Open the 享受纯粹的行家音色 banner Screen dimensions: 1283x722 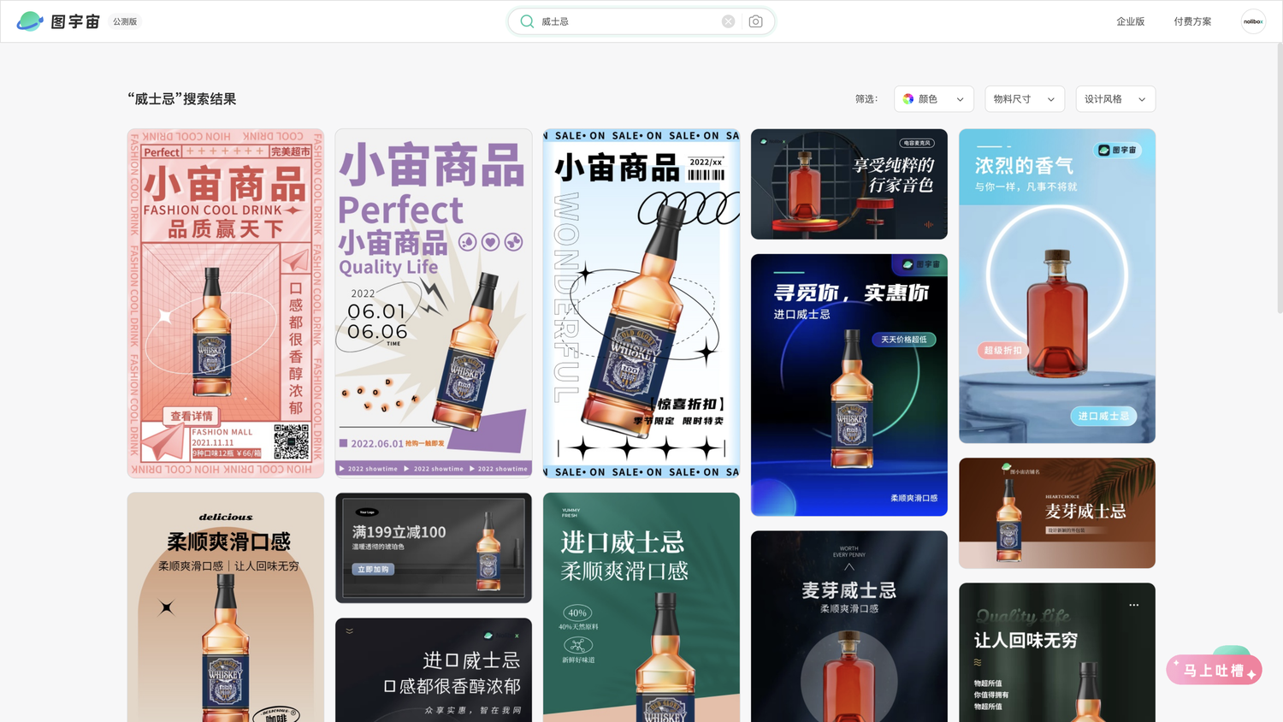pos(849,184)
